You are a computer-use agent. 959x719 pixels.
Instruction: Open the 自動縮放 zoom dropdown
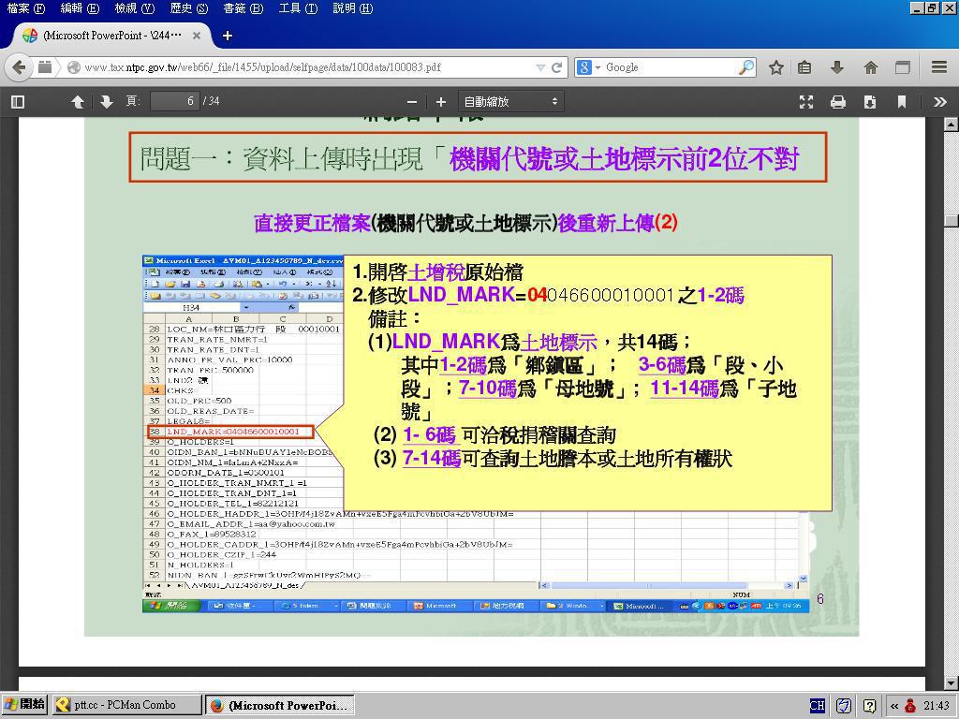pyautogui.click(x=510, y=102)
